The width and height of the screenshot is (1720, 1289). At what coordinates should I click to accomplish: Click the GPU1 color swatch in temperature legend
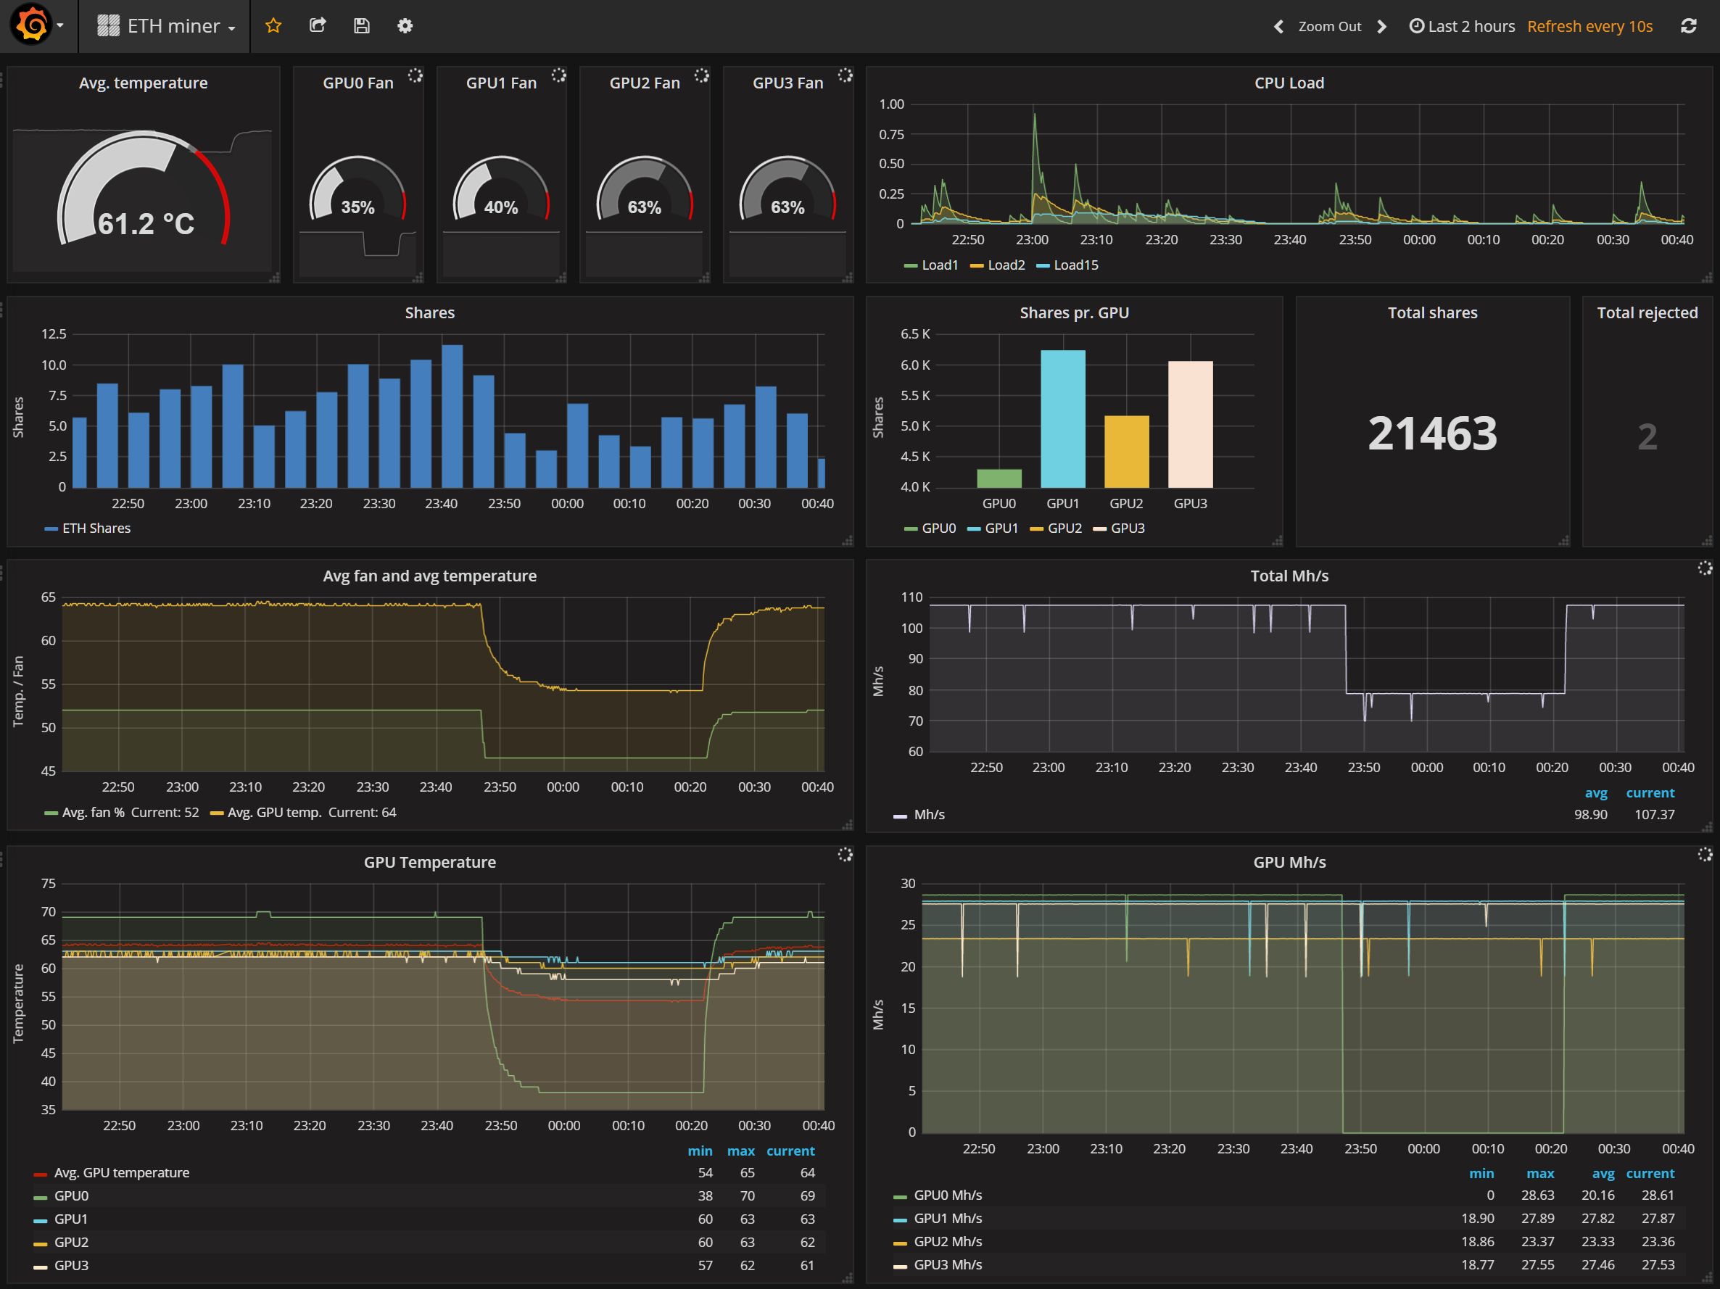pos(41,1220)
